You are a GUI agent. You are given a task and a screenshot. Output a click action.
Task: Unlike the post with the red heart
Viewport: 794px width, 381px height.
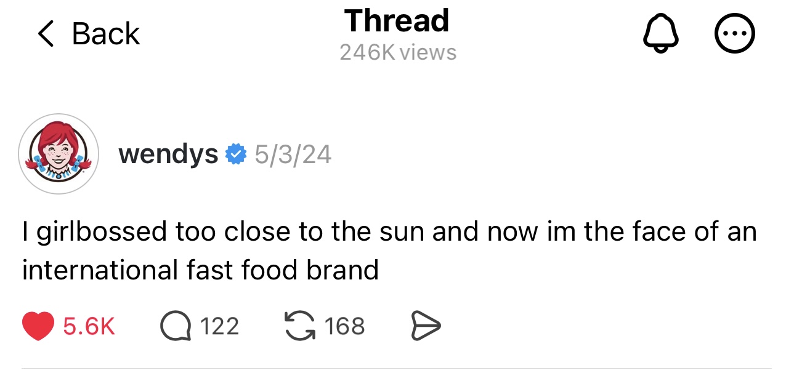pos(38,326)
